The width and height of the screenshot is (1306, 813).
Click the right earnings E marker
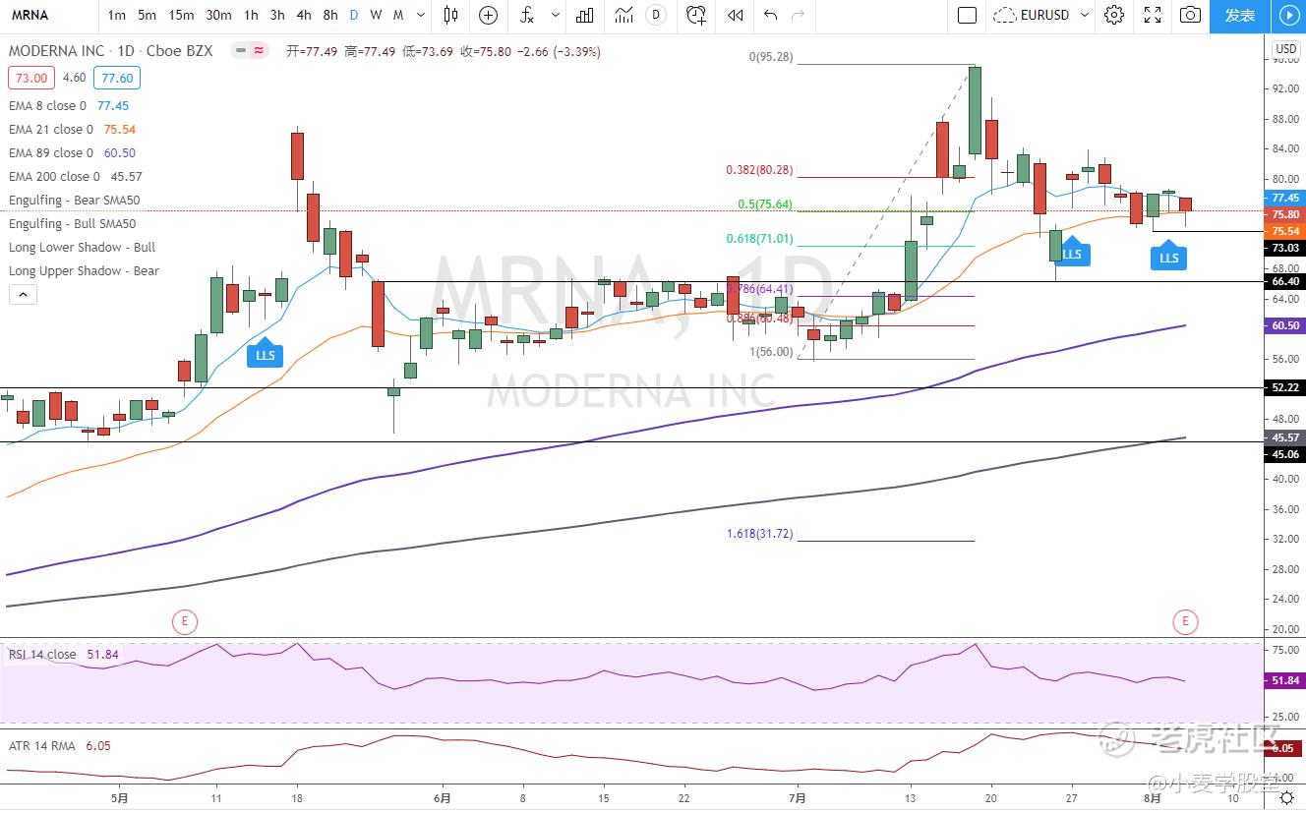[1185, 621]
